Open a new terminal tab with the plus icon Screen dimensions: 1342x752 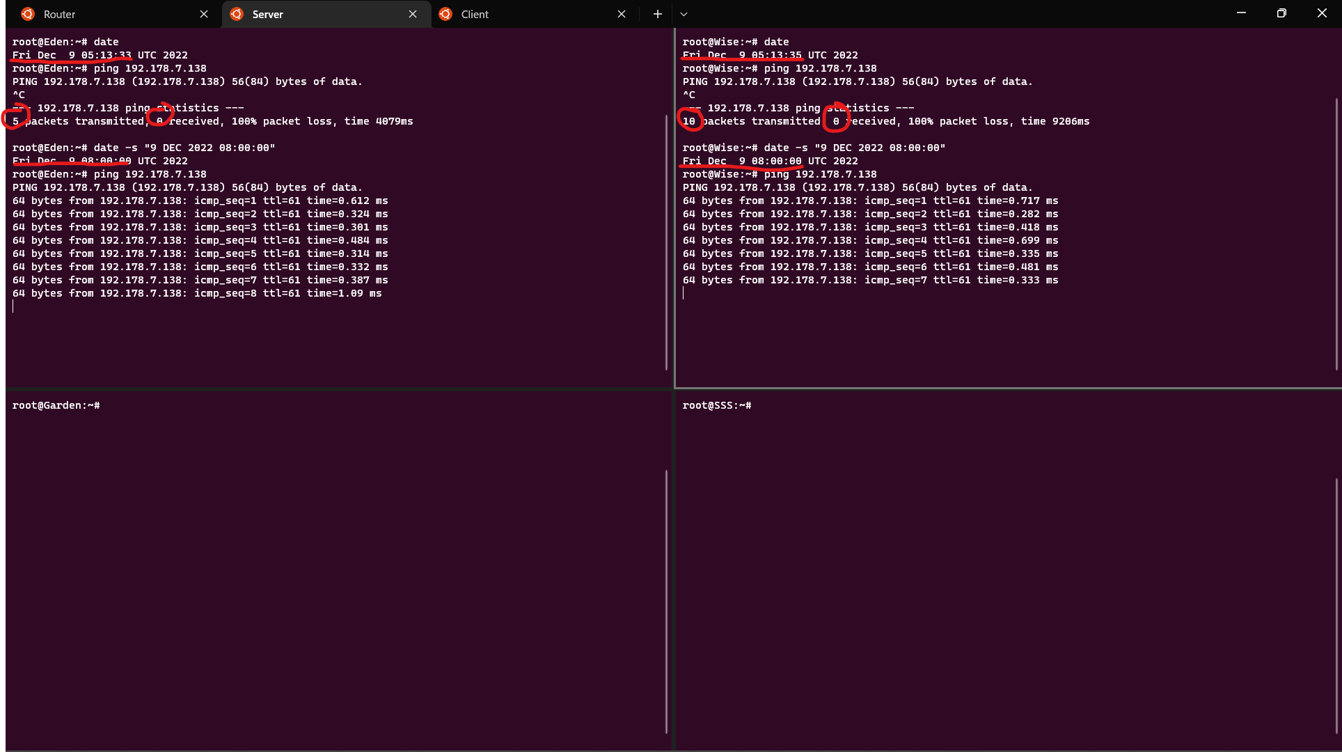point(656,14)
